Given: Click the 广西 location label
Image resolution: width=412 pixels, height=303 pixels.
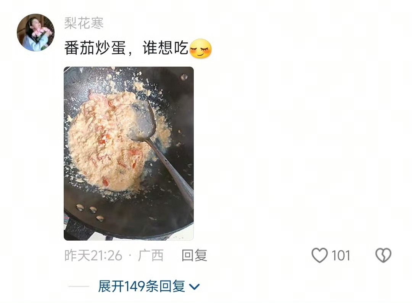Looking at the screenshot, I should (151, 255).
